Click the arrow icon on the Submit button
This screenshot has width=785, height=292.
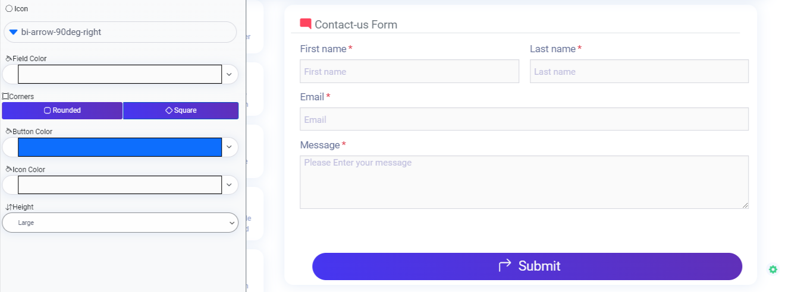tap(505, 265)
